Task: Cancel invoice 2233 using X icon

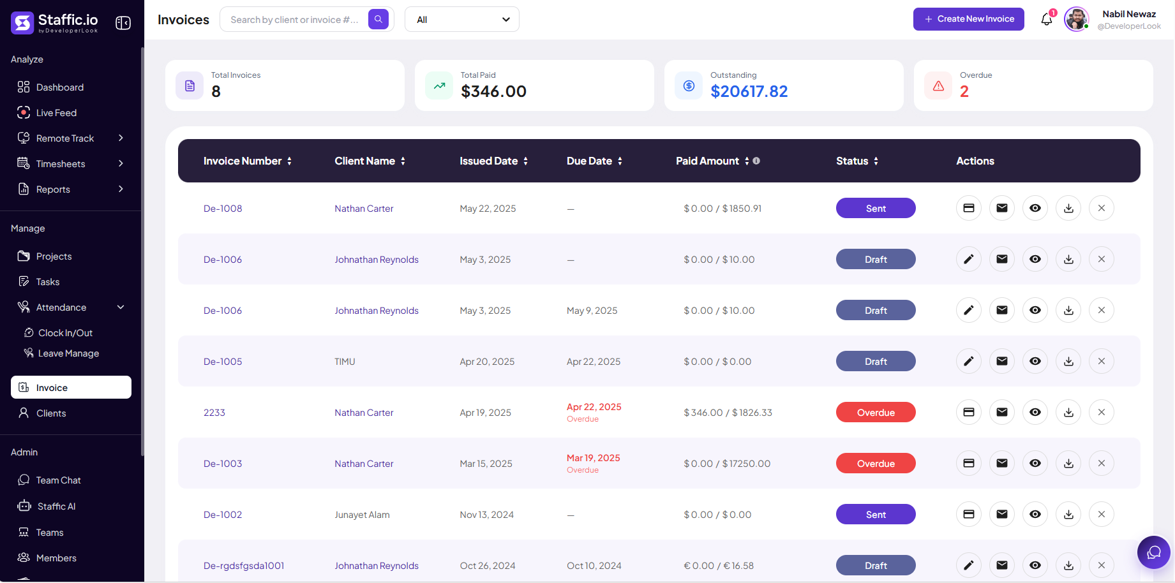Action: [x=1102, y=412]
